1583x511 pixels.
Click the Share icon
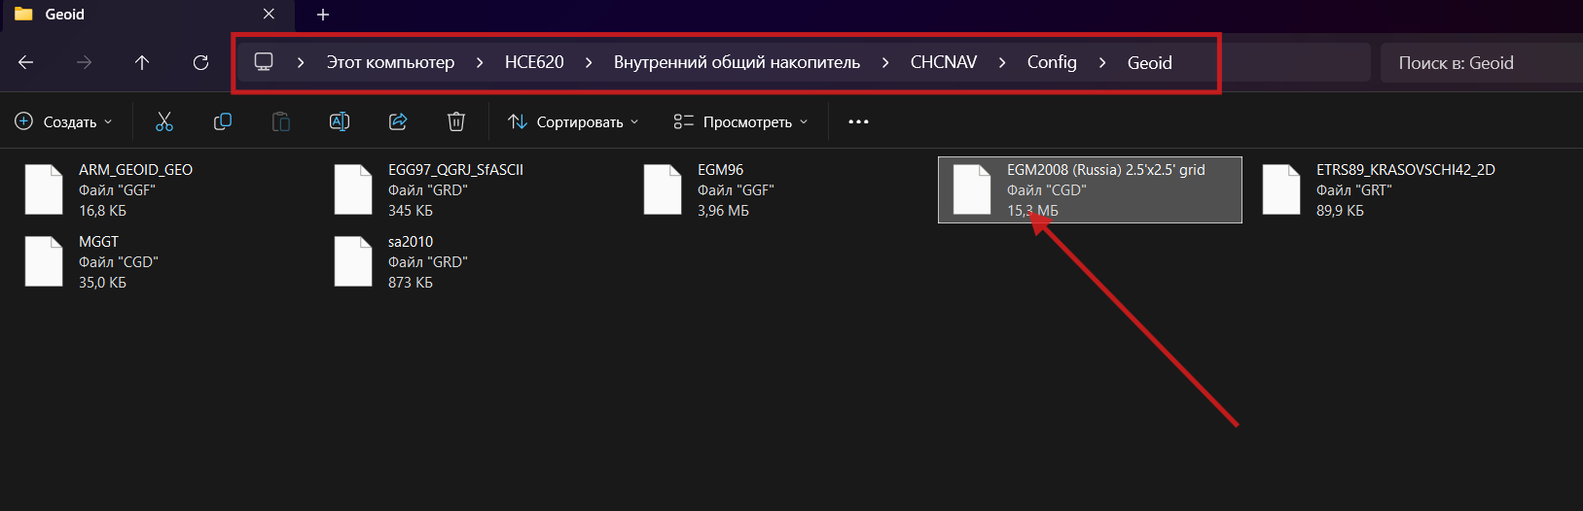click(x=398, y=121)
